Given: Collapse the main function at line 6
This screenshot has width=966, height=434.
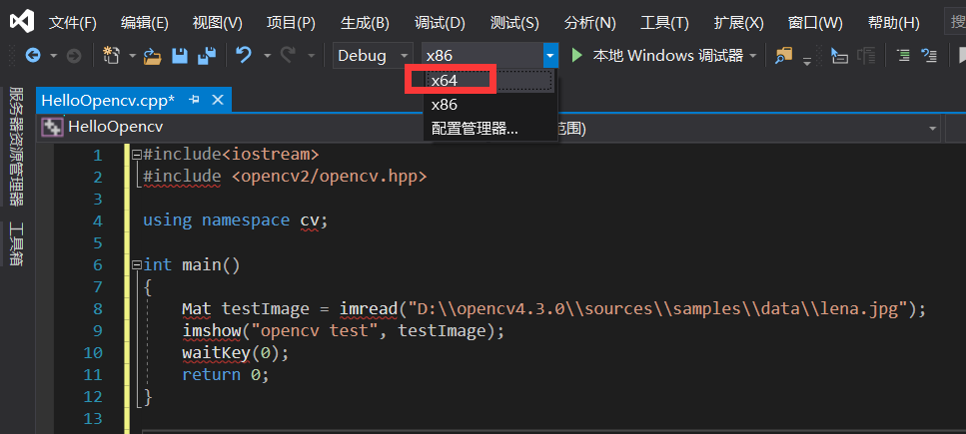Looking at the screenshot, I should click(x=136, y=265).
